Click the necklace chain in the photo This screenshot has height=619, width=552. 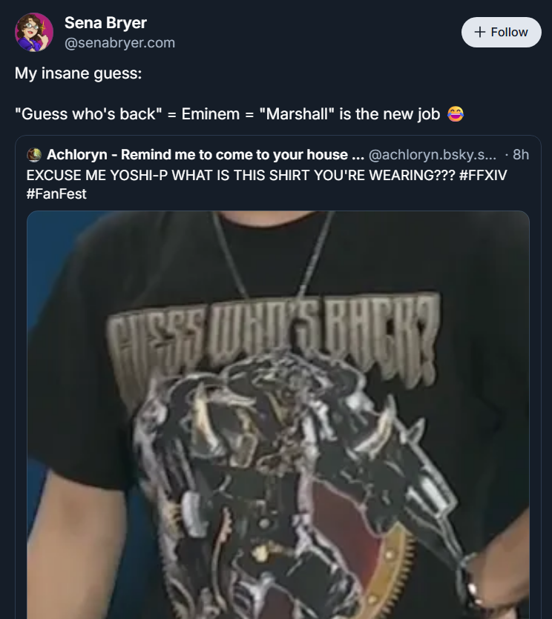pos(272,254)
